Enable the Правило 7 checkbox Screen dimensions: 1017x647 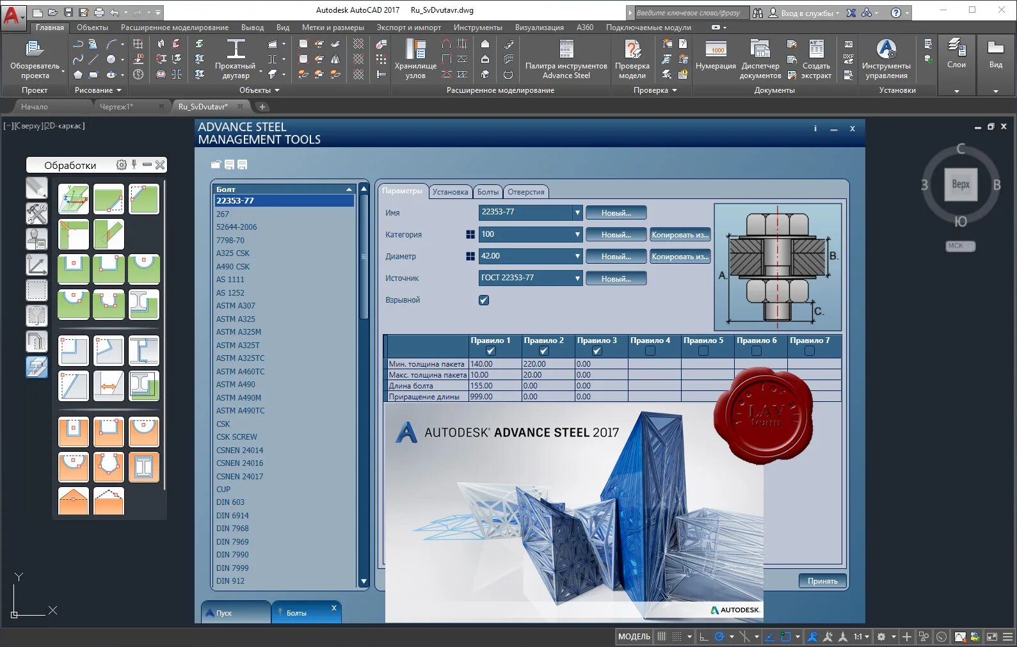click(810, 351)
